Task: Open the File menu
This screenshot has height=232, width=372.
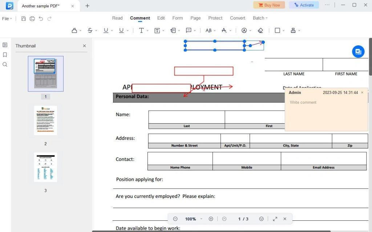Action: (7, 18)
